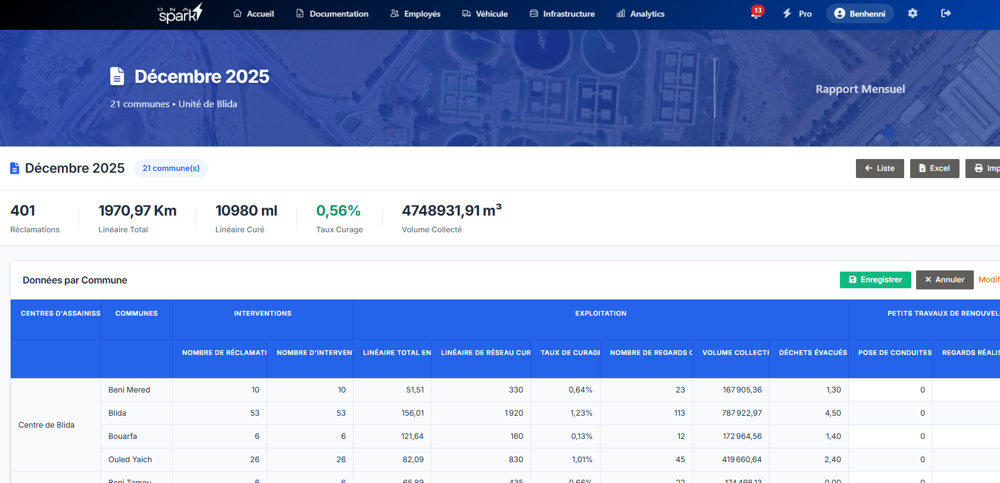
Task: Select the Infrastructure menu item
Action: (562, 13)
